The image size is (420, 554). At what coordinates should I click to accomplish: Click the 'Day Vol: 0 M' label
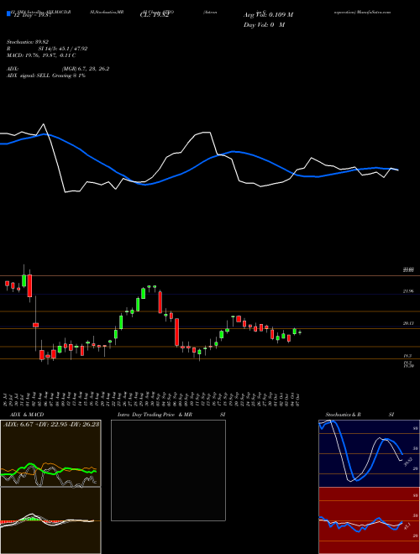(264, 25)
